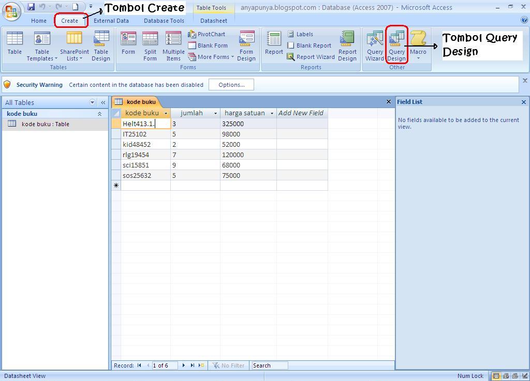This screenshot has width=530, height=381.
Task: Switch to Database Tools tab
Action: pos(164,21)
